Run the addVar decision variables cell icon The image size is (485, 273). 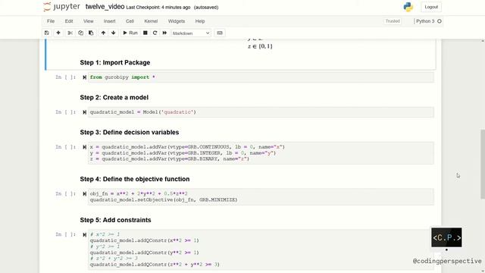click(84, 147)
